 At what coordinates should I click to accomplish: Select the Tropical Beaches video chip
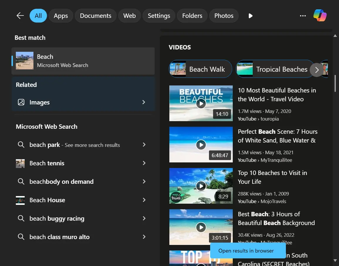(x=274, y=69)
